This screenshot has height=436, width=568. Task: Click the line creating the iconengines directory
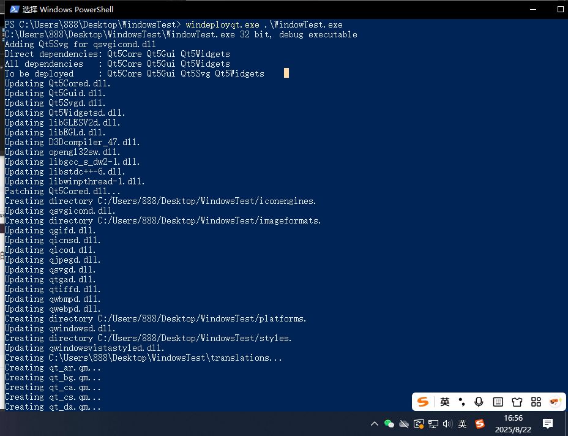click(x=160, y=201)
